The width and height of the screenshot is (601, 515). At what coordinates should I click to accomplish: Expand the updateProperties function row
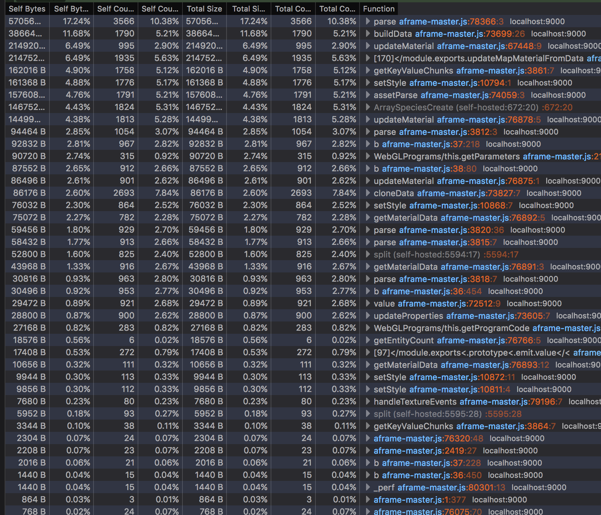[x=368, y=316]
